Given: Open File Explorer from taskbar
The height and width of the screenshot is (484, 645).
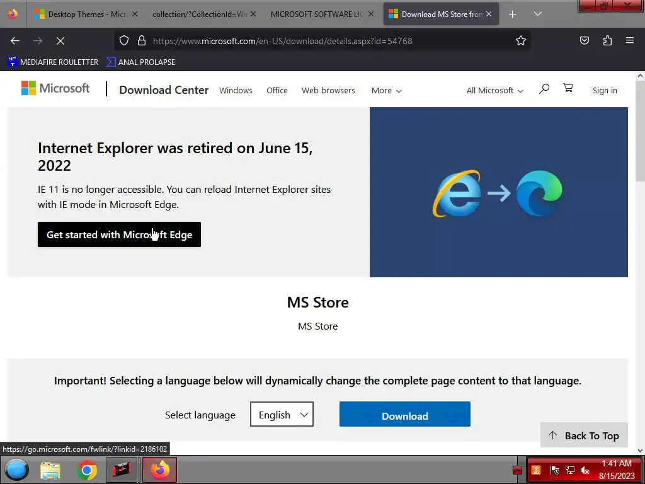Looking at the screenshot, I should click(x=50, y=470).
